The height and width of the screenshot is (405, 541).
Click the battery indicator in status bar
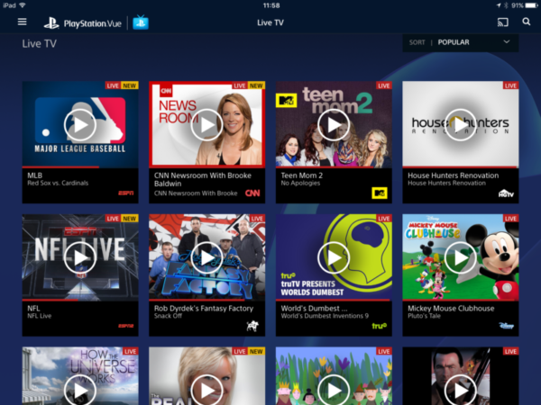click(531, 5)
